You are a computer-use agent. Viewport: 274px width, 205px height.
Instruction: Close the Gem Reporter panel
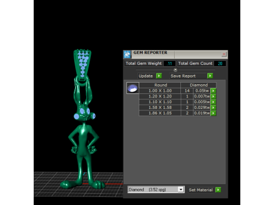(224, 54)
